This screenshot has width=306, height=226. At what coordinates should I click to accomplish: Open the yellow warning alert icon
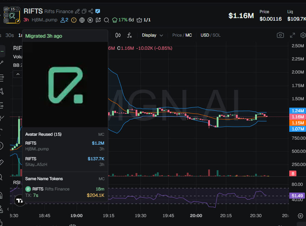click(x=74, y=20)
